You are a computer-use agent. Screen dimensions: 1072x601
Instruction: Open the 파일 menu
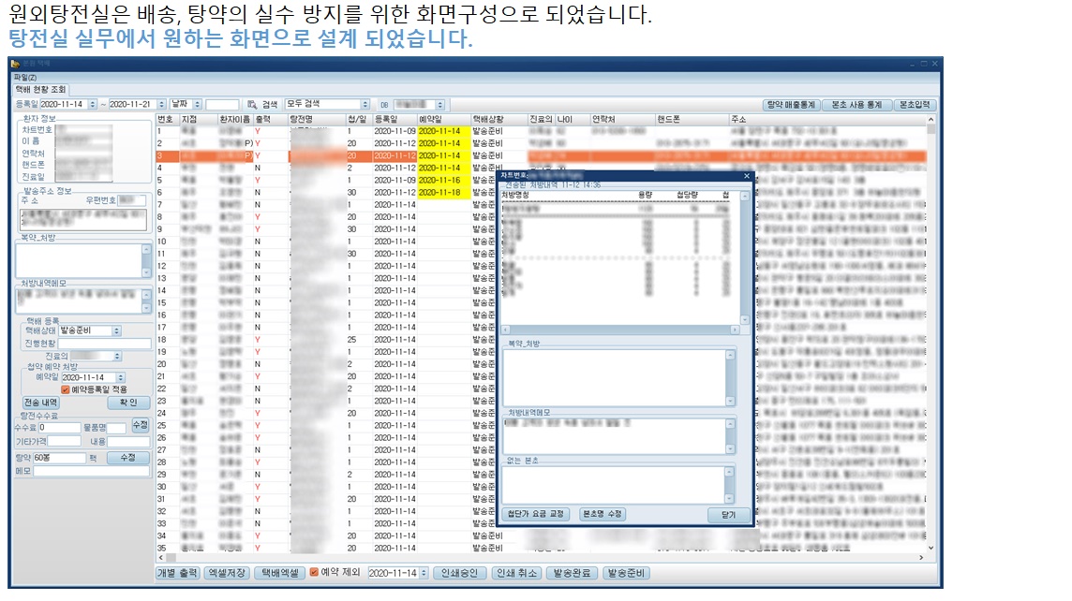click(x=25, y=77)
